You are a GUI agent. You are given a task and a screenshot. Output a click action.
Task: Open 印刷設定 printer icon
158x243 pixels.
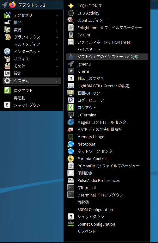tap(71, 173)
